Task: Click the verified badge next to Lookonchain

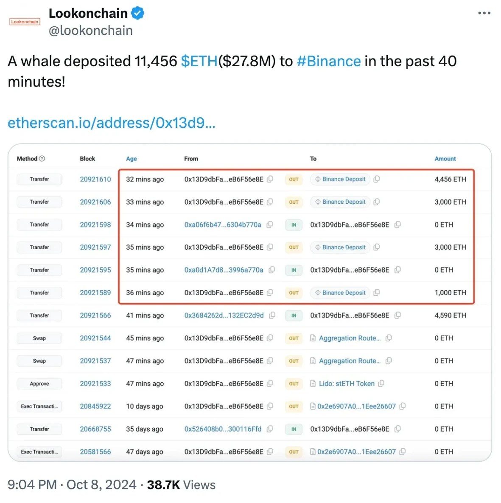Action: click(x=137, y=13)
